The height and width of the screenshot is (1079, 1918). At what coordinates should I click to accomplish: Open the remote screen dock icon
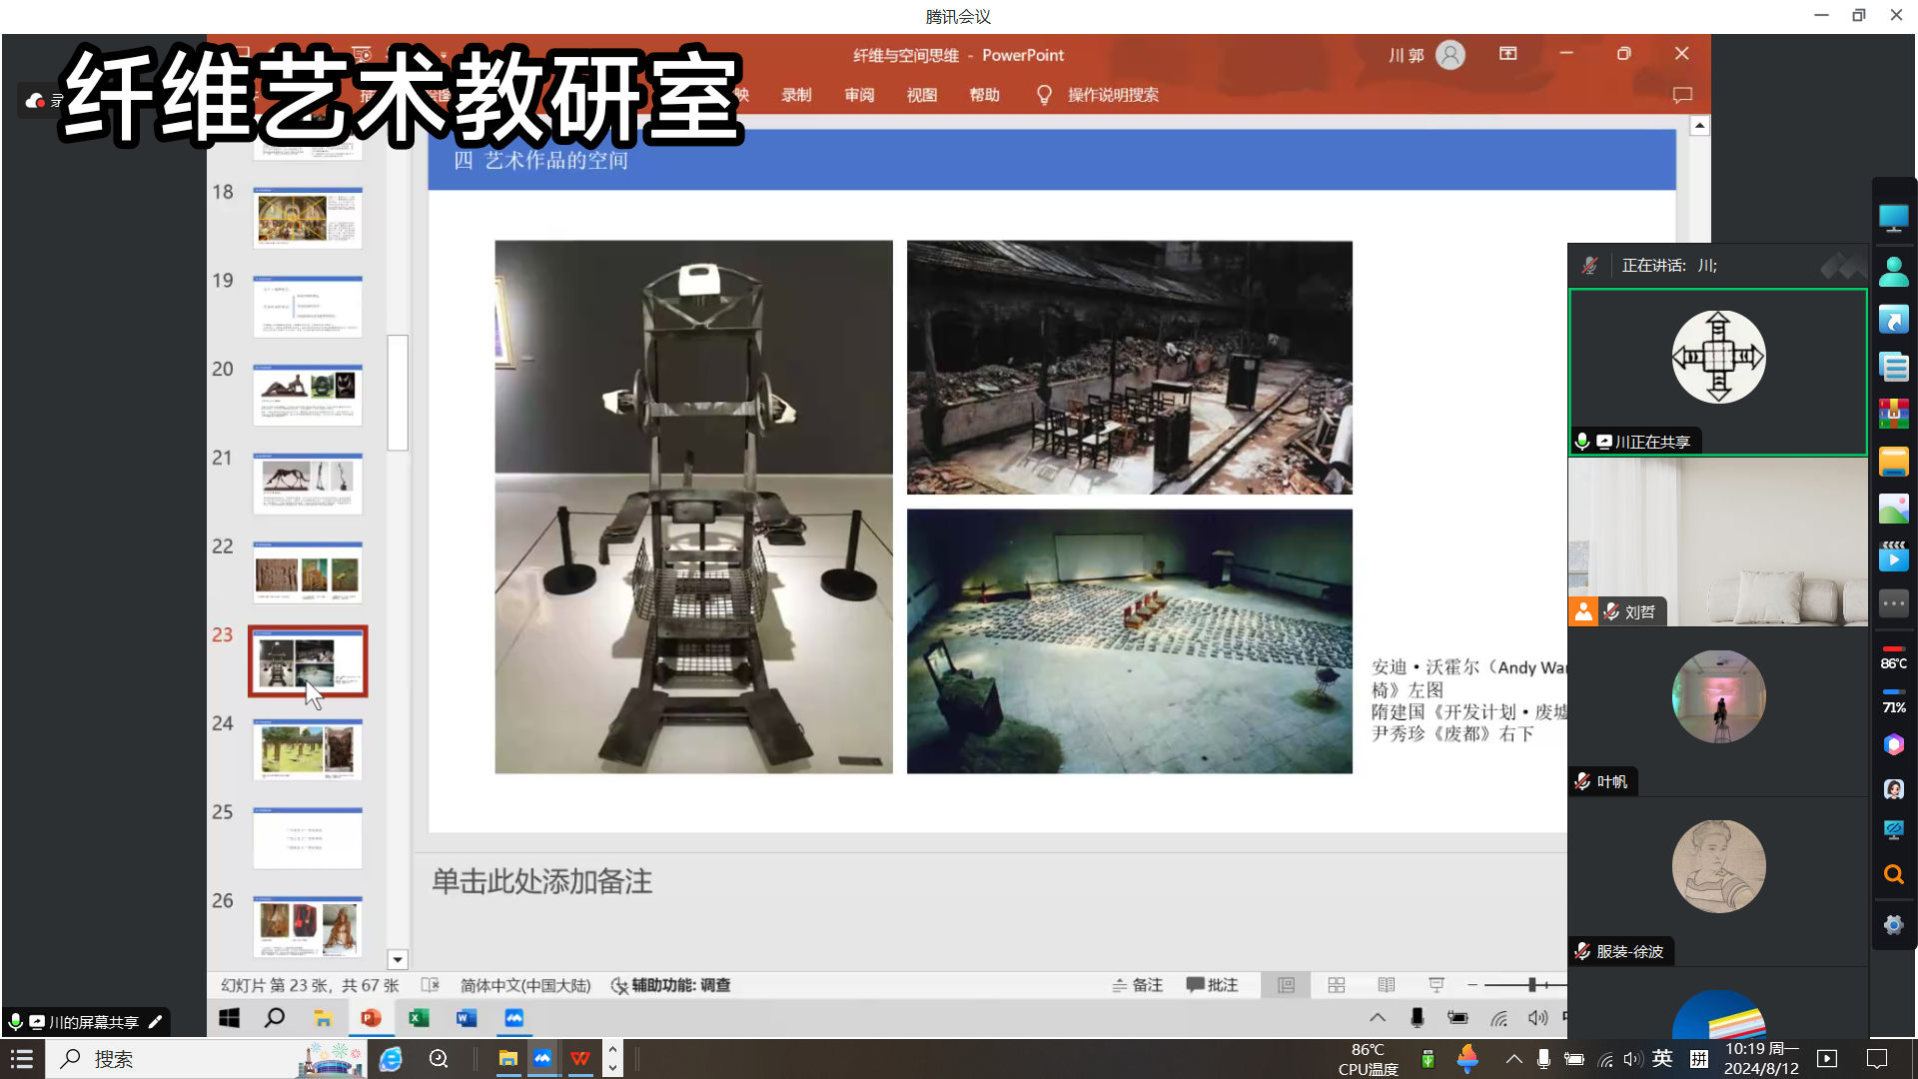click(x=1893, y=830)
